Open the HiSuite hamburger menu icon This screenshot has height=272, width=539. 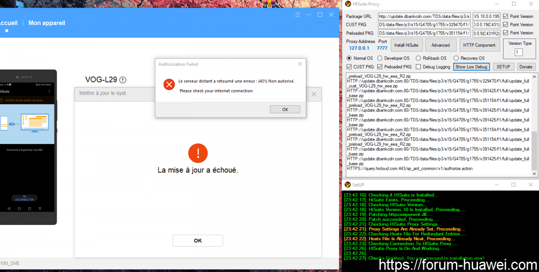[x=297, y=15]
